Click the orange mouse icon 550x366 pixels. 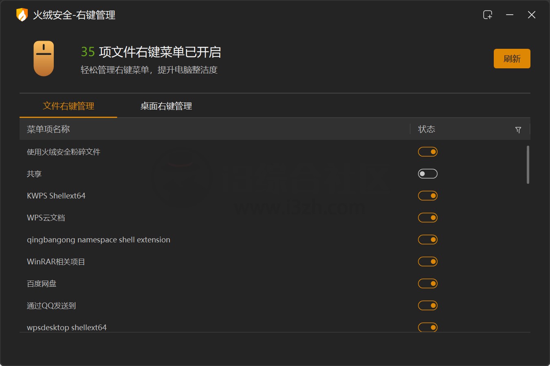(x=44, y=58)
